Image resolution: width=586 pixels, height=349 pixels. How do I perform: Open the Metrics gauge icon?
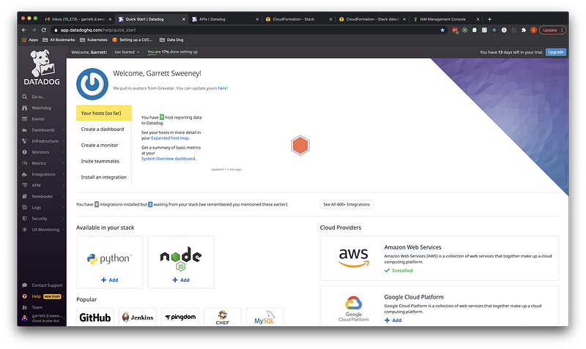[x=25, y=163]
